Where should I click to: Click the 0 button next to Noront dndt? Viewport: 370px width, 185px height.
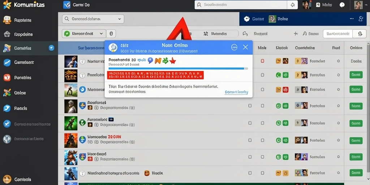[111, 34]
